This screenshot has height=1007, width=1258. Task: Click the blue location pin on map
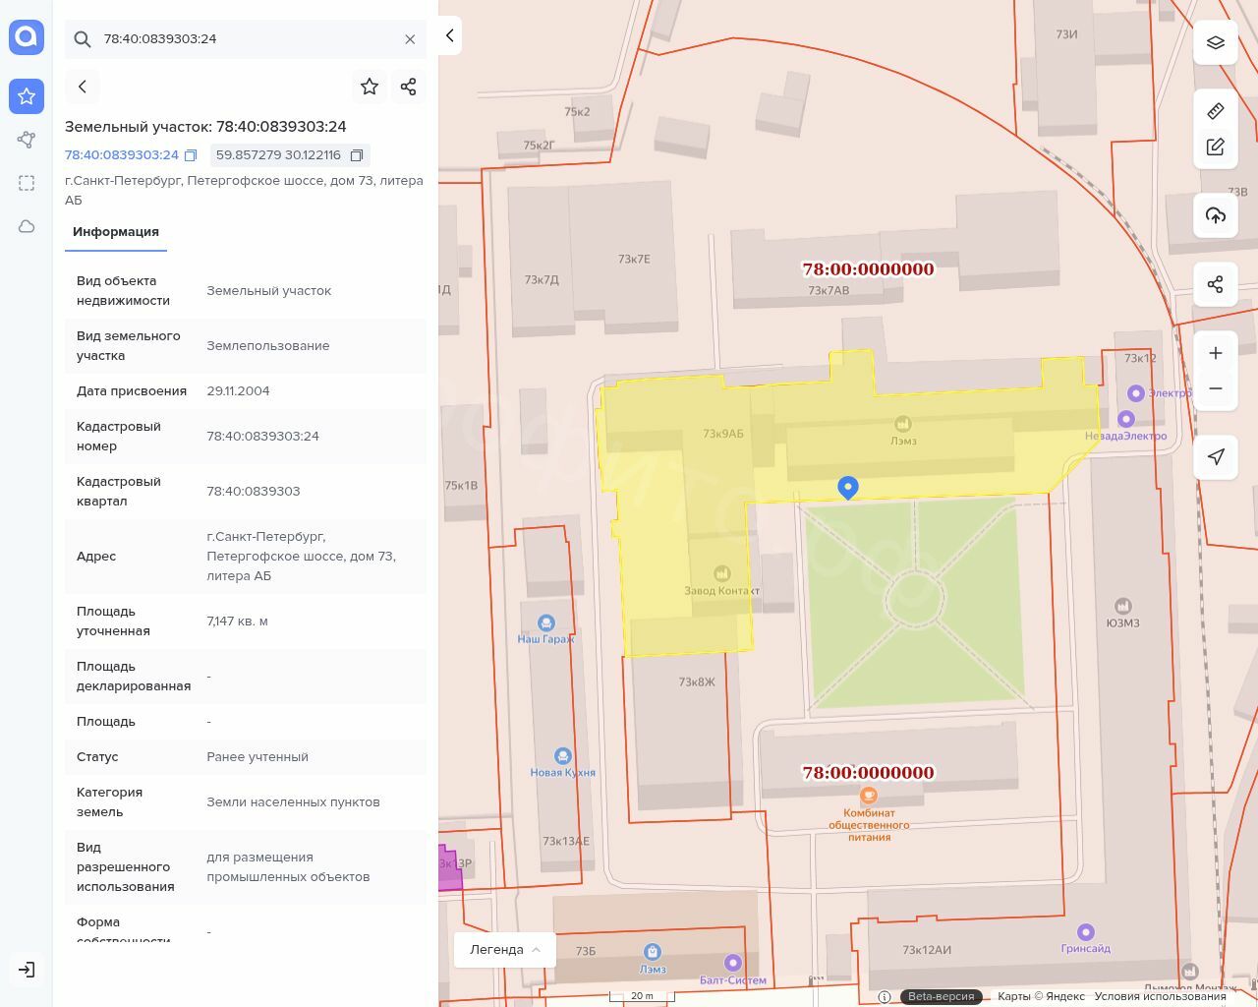click(847, 487)
